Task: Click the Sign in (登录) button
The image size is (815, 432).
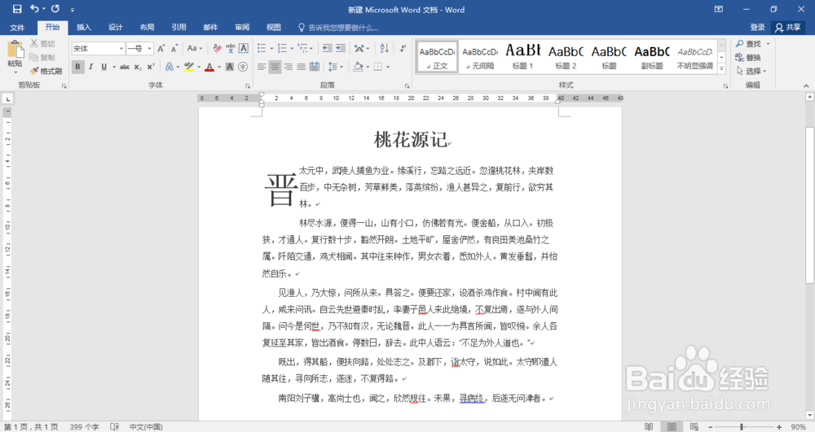Action: tap(757, 27)
